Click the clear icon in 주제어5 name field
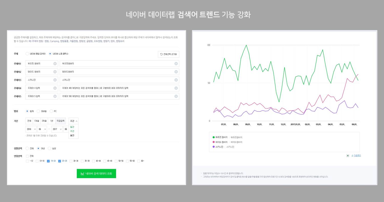 pos(55,96)
